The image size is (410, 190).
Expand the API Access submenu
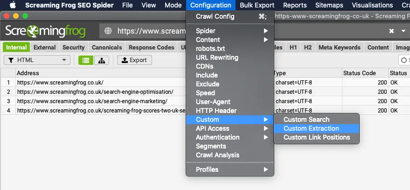229,128
